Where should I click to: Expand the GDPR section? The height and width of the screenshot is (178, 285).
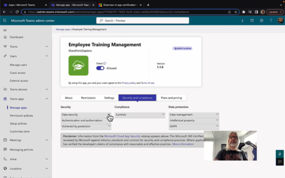(194, 126)
